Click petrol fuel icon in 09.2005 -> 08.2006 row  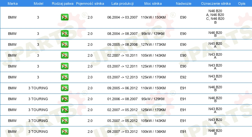point(64,44)
